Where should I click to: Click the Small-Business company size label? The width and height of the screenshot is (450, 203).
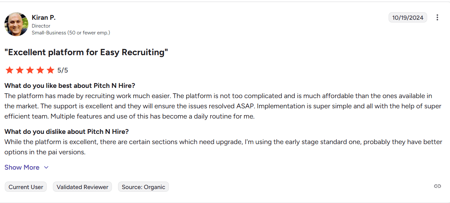pos(71,33)
